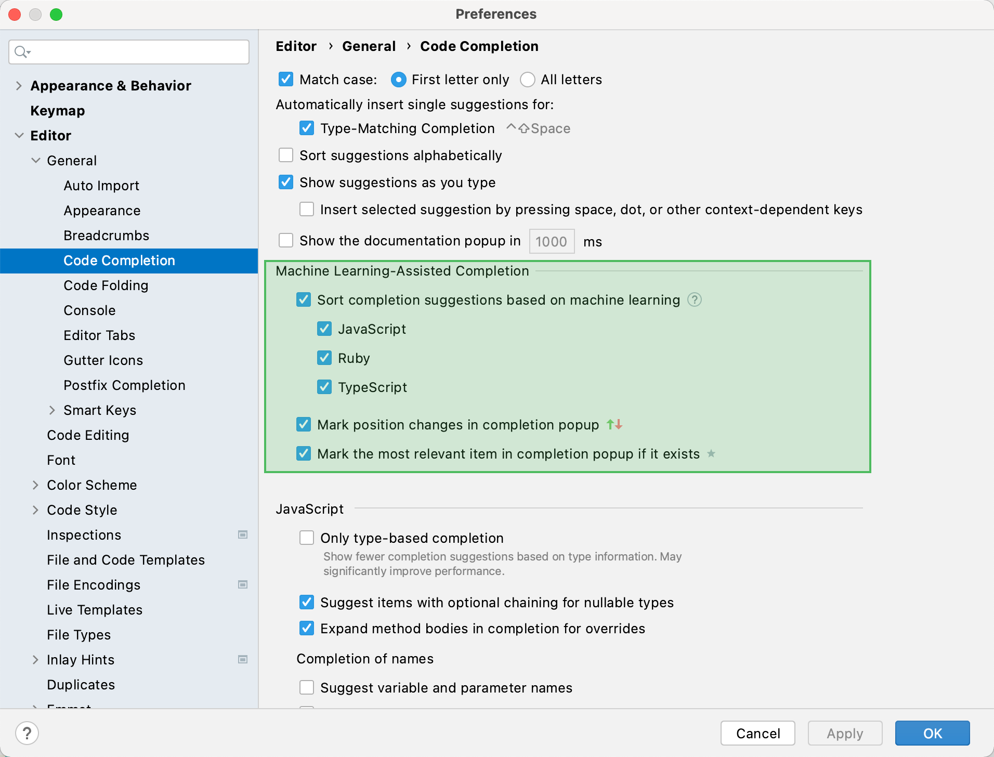The image size is (994, 757).
Task: Open General breadcrumb page
Action: click(369, 46)
